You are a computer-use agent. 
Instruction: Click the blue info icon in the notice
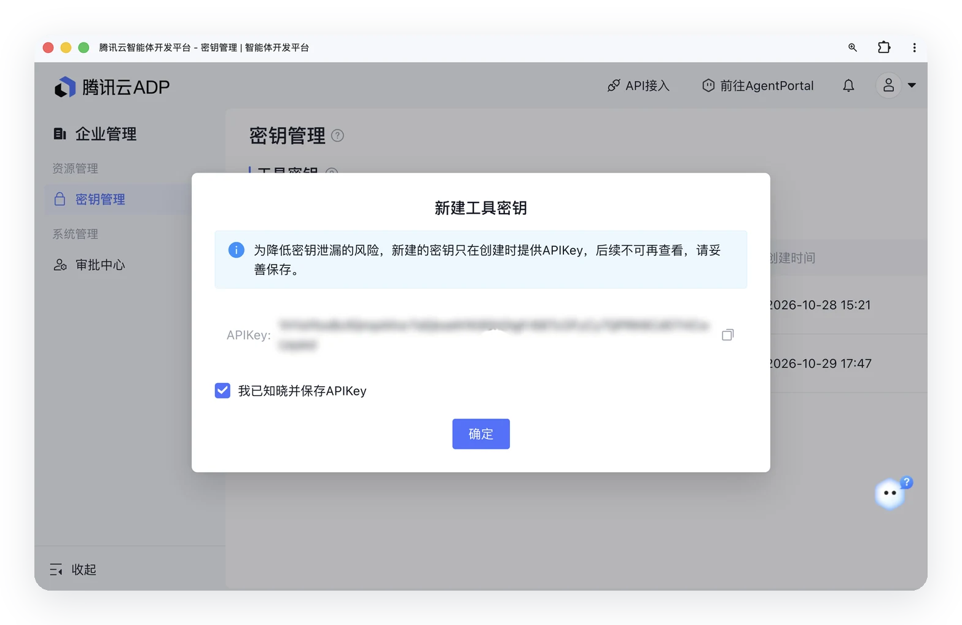coord(237,250)
